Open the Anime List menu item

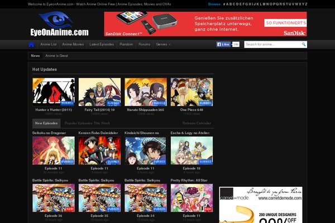click(49, 45)
